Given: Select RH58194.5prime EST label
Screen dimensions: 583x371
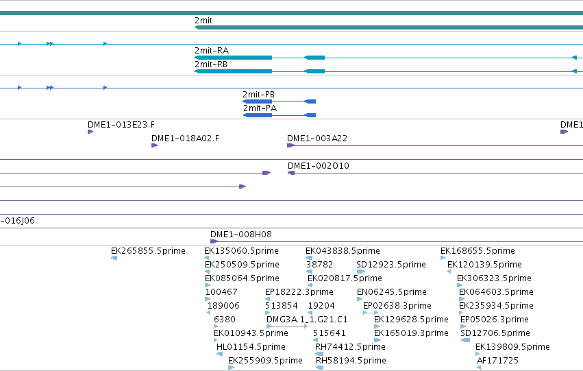Looking at the screenshot, I should click(x=351, y=361).
